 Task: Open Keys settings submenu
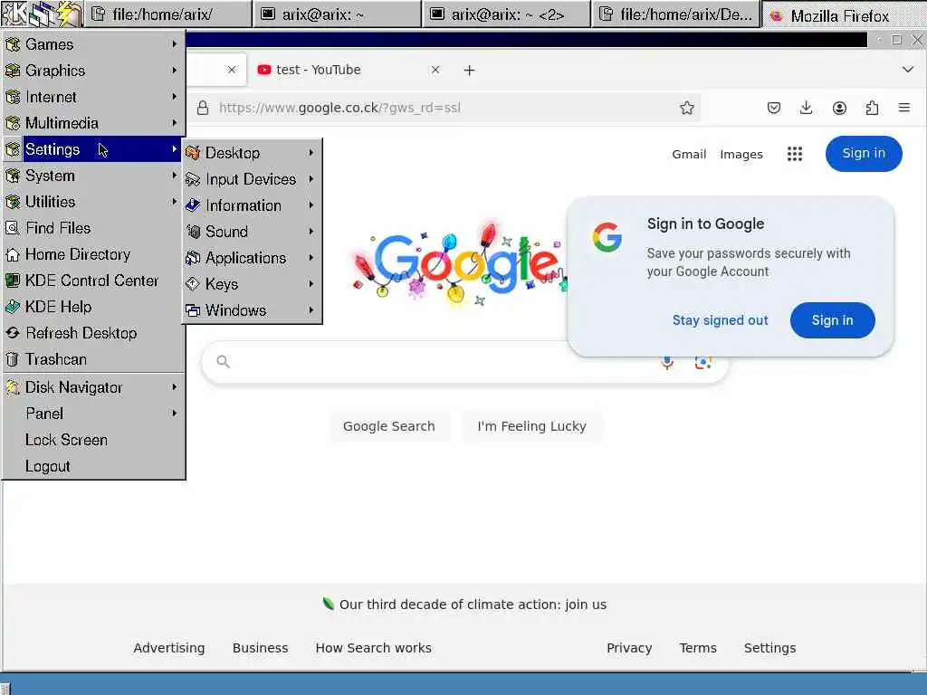253,284
